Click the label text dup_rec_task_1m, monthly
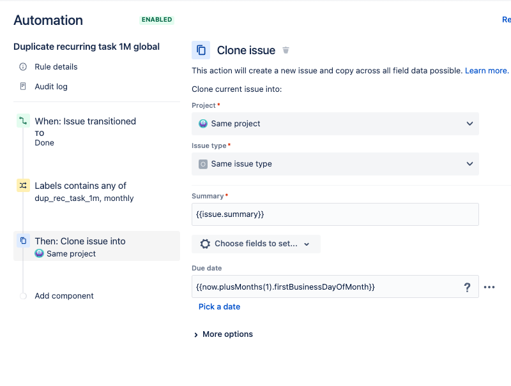 click(84, 198)
